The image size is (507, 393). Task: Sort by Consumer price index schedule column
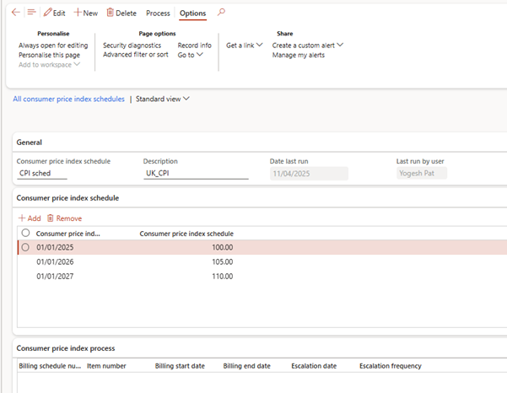tap(186, 234)
